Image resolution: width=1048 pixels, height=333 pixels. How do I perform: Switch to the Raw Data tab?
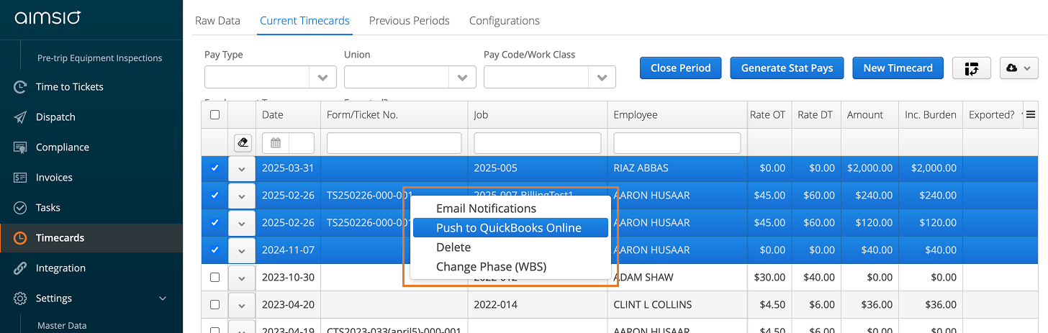coord(217,21)
